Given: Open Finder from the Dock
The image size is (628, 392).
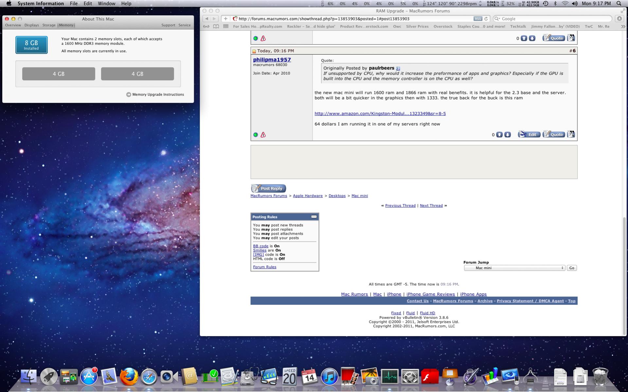Looking at the screenshot, I should click(28, 377).
